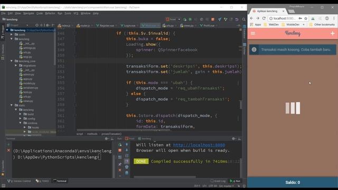Bookmark this page with the star icon

click(306, 18)
